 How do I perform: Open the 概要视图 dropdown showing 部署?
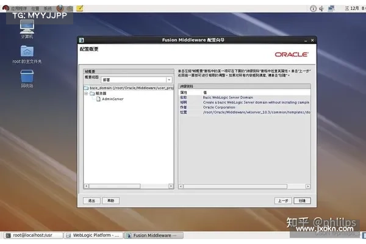[x=137, y=80]
